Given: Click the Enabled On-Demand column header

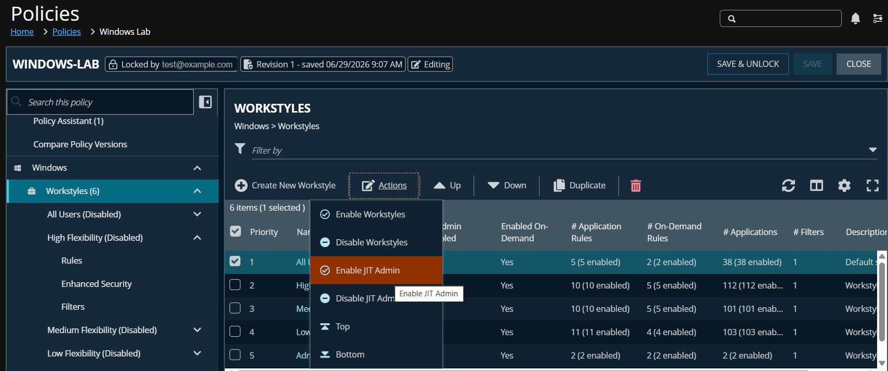Looking at the screenshot, I should [x=524, y=232].
